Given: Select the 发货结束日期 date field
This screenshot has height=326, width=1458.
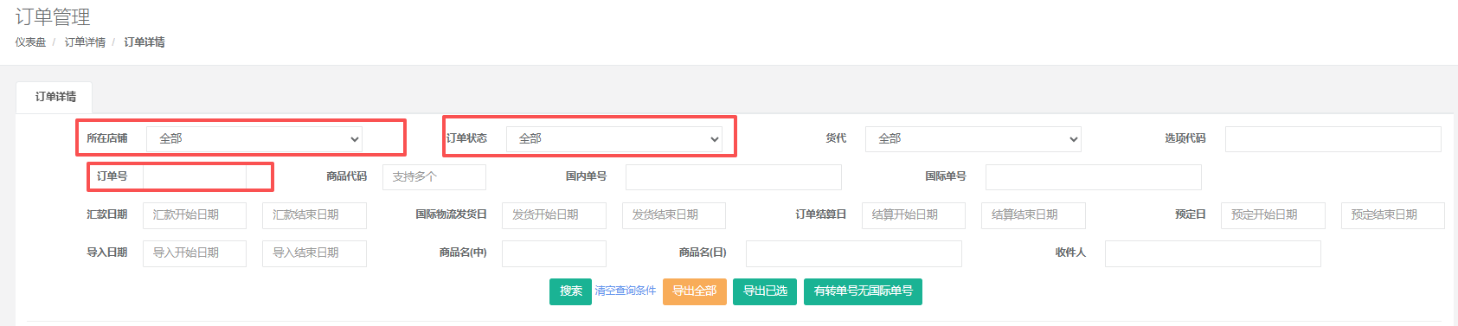Looking at the screenshot, I should click(x=674, y=214).
